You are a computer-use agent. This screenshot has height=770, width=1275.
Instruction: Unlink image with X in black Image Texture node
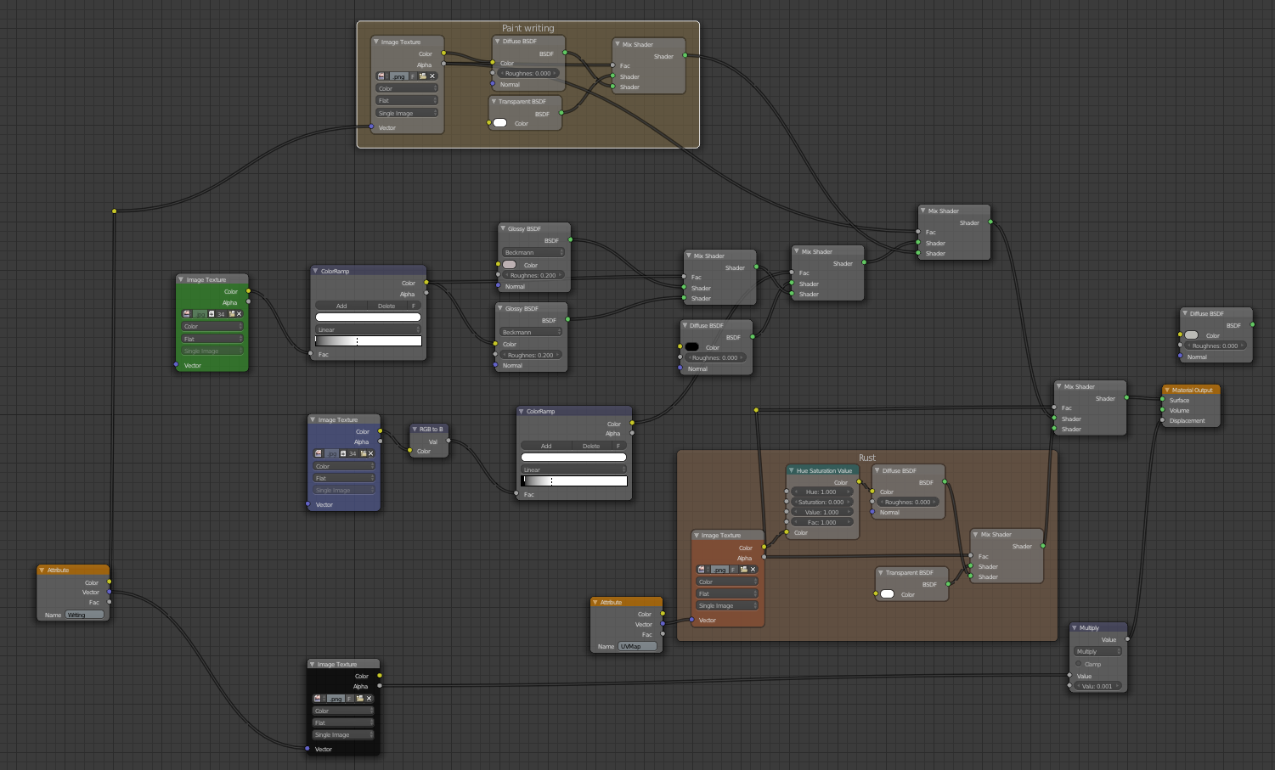coord(369,699)
